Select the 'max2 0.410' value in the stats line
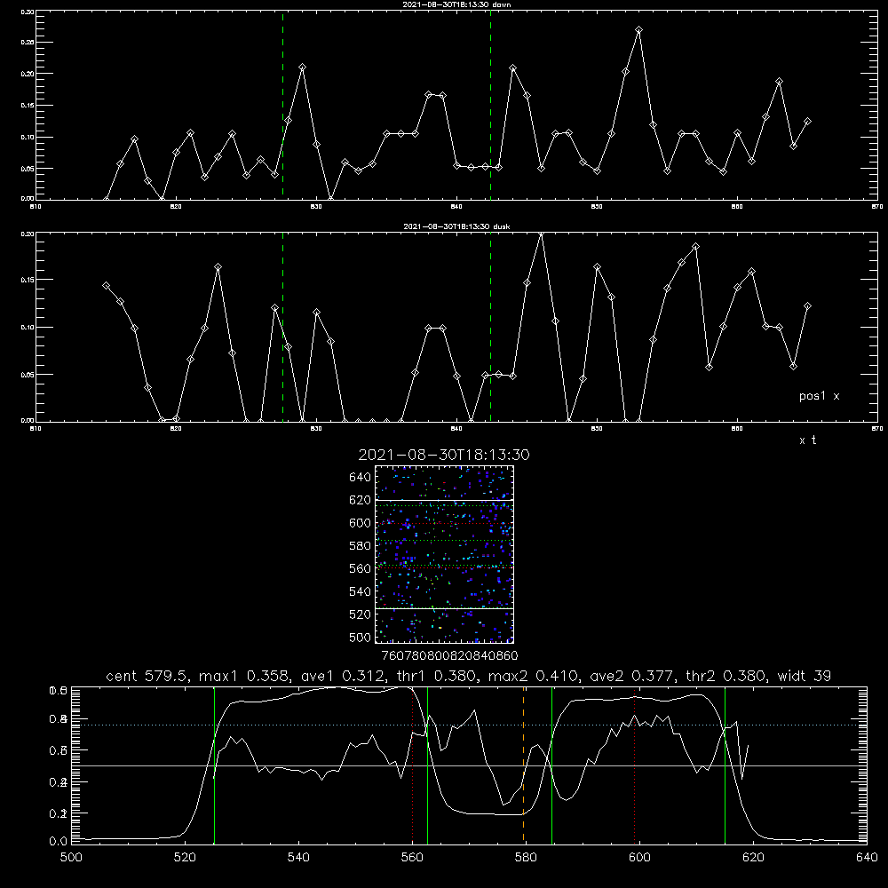 [x=533, y=676]
